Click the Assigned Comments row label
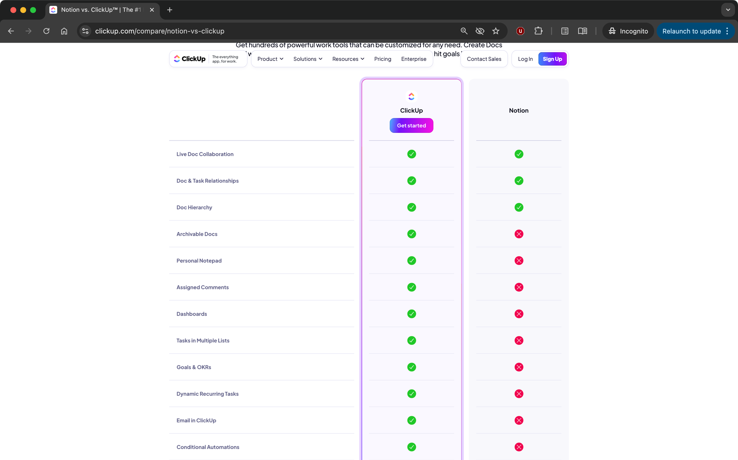This screenshot has height=460, width=738. [203, 287]
